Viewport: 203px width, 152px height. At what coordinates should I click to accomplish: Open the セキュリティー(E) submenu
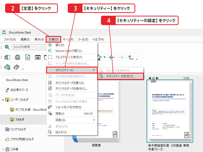pyautogui.click(x=72, y=70)
